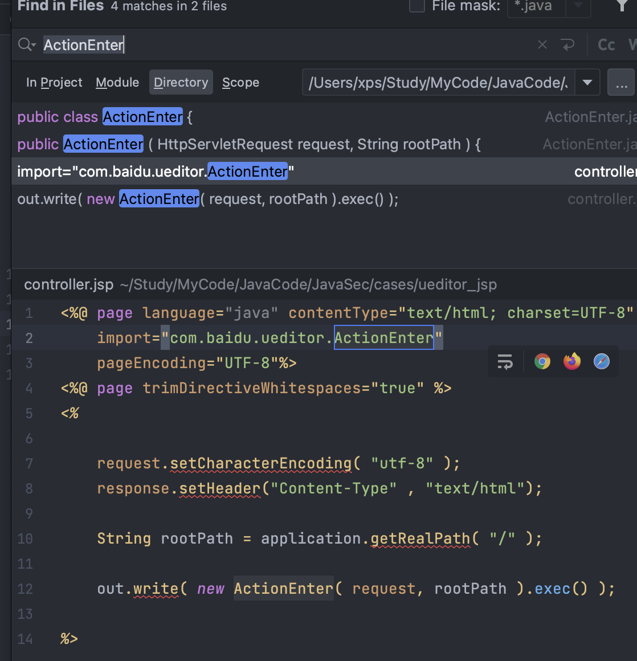Open preview in Chrome browser
637x661 pixels.
[x=542, y=361]
